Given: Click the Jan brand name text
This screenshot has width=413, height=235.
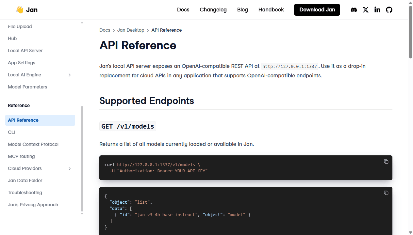Looking at the screenshot, I should (32, 10).
